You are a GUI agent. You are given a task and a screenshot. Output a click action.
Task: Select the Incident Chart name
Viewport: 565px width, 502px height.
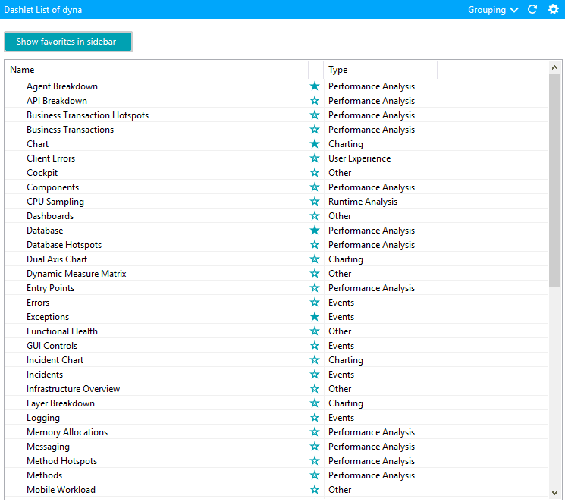point(55,360)
